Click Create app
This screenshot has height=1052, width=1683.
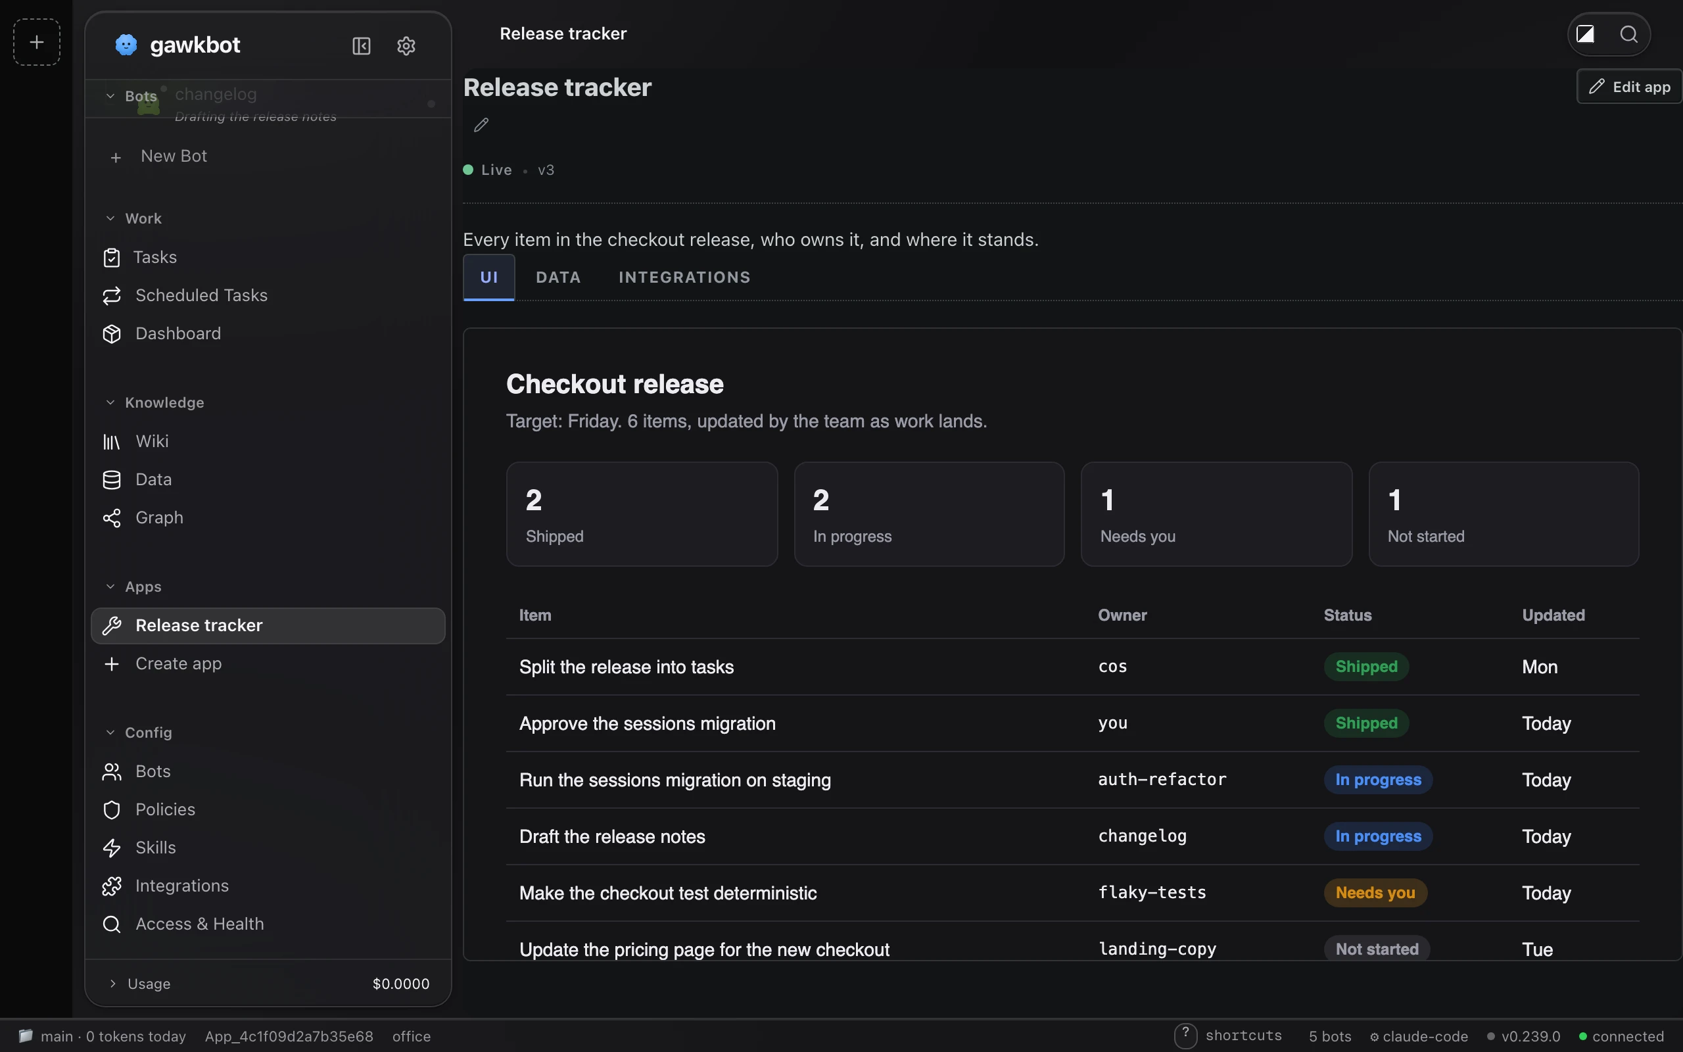[x=268, y=665]
